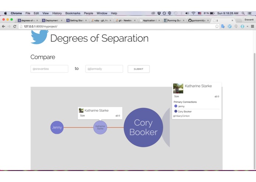Screen dimensions: 256x182
Task: Go back with the browser back arrow
Action: [x=3, y=26]
